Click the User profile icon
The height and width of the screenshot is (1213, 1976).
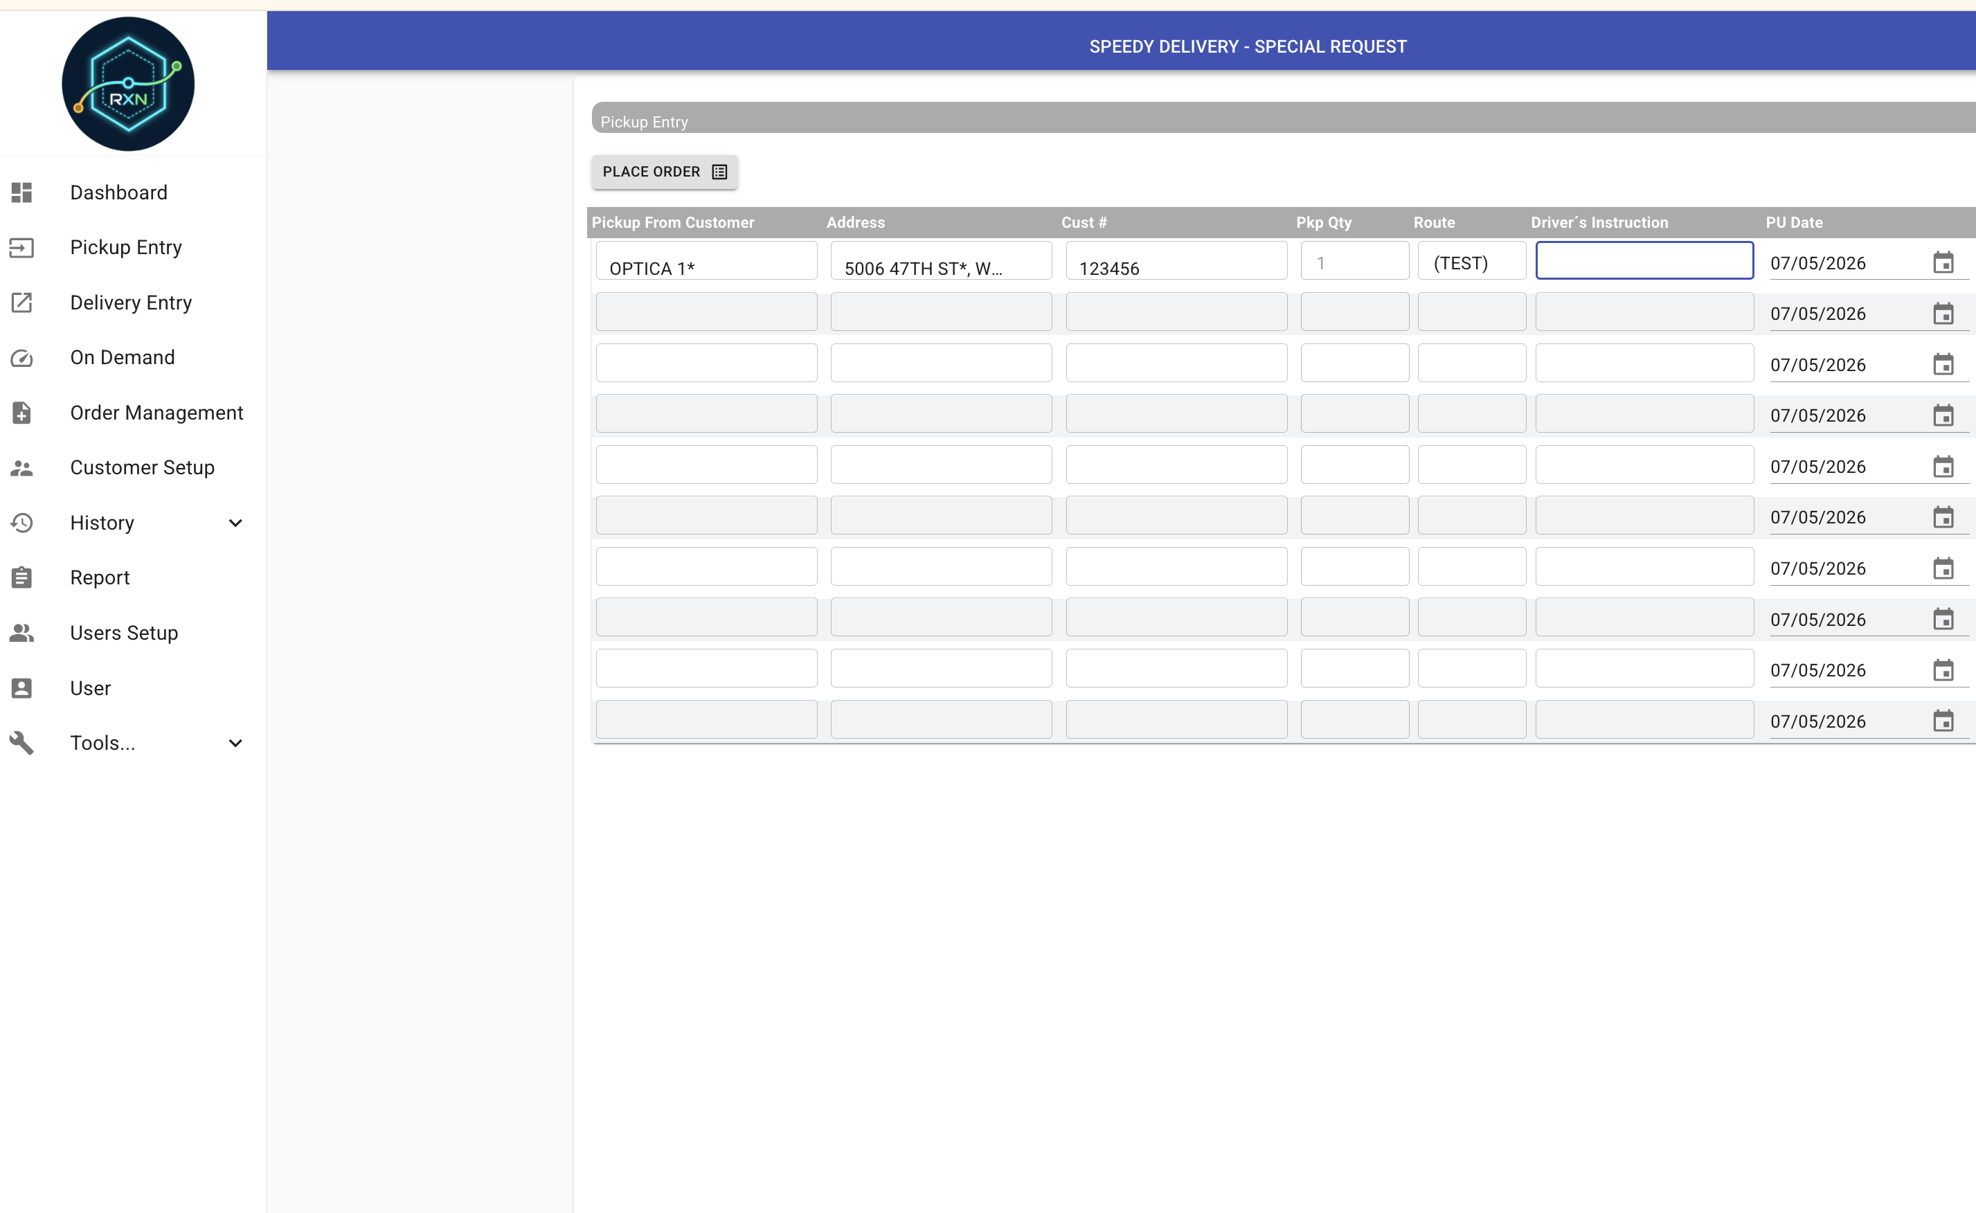click(21, 688)
